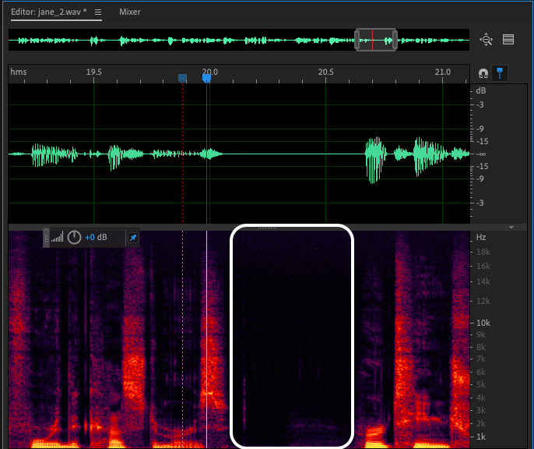This screenshot has width=534, height=449.
Task: Click the dark in-point marker on the ruler
Action: pyautogui.click(x=182, y=78)
